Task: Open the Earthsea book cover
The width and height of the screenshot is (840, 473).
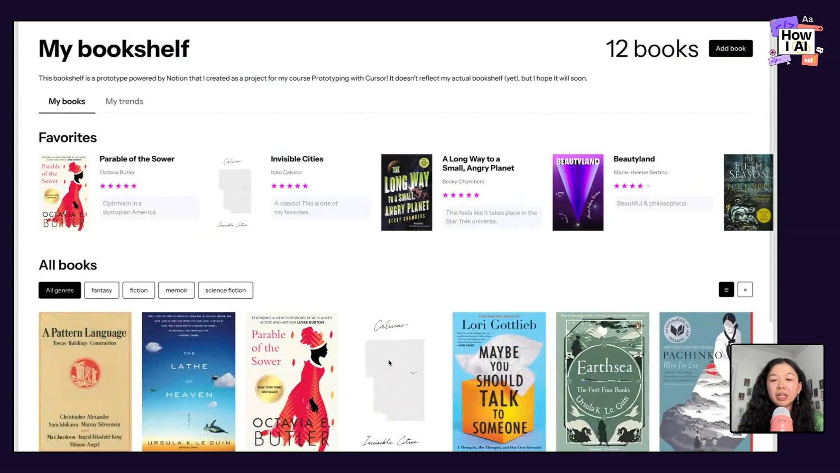Action: [602, 381]
